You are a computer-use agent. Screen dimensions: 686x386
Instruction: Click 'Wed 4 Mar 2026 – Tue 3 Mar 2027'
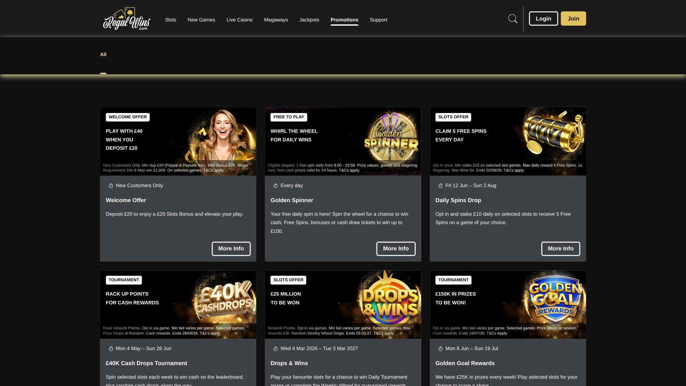pos(319,348)
